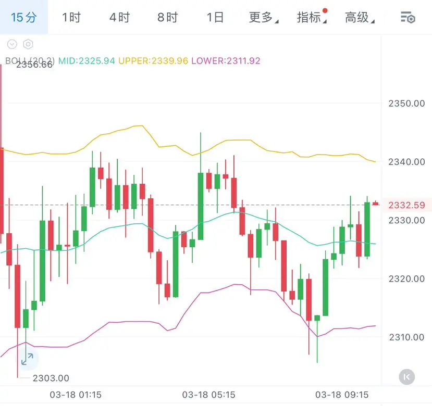
Task: Click the 2350.00 price axis label
Action: point(406,103)
